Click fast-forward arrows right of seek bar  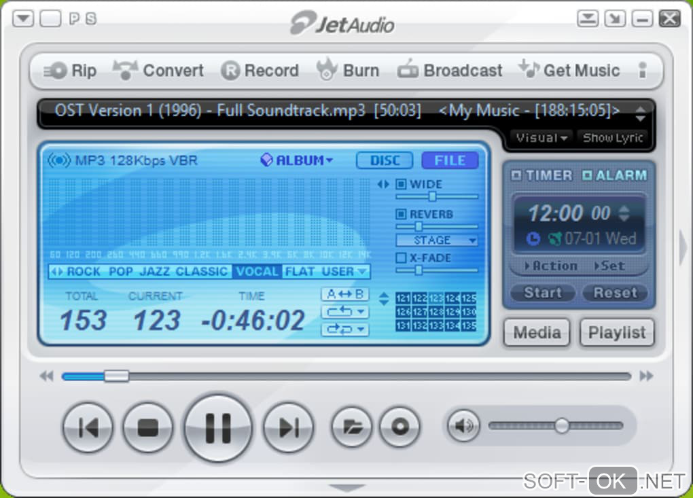(x=646, y=376)
